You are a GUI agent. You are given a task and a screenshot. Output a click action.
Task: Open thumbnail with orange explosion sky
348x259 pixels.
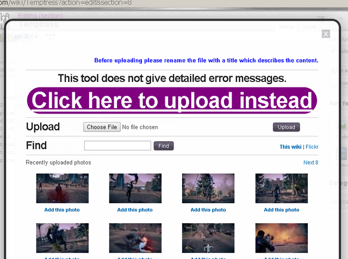(x=282, y=238)
